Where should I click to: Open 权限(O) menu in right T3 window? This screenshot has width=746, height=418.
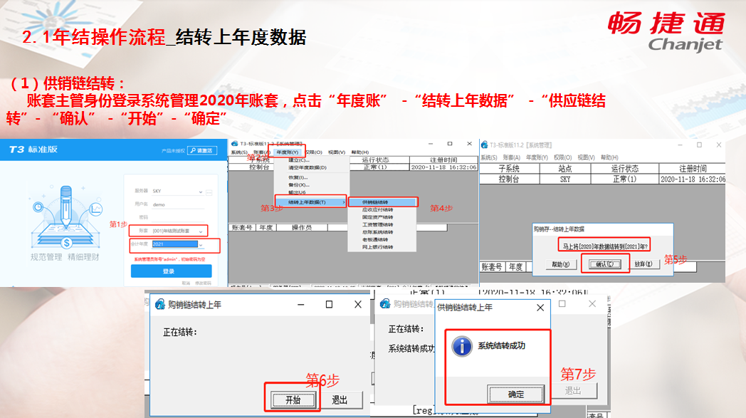(563, 157)
